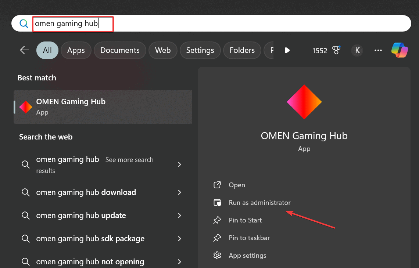Open the three-dots more options menu
The width and height of the screenshot is (419, 268).
[x=378, y=50]
